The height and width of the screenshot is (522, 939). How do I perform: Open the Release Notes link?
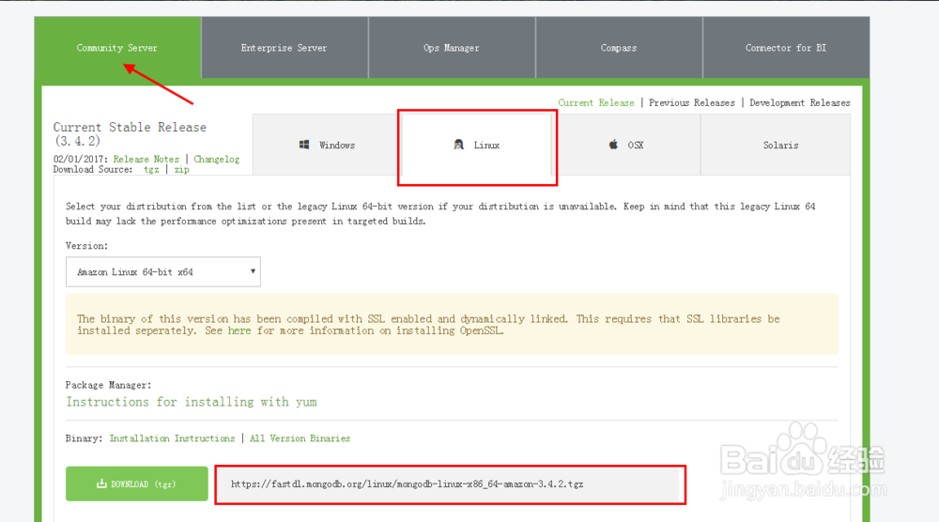[x=146, y=160]
